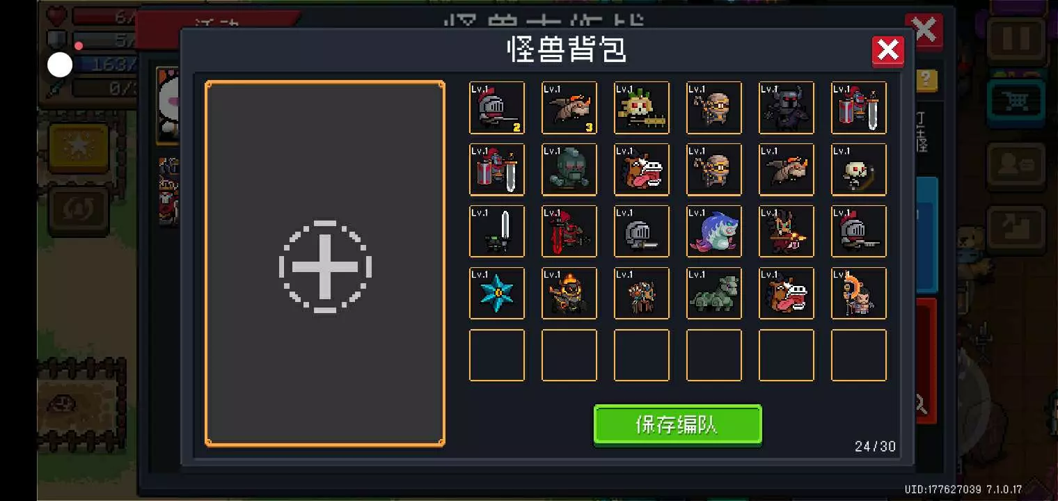The height and width of the screenshot is (501, 1058).
Task: Click the 保存编队 save team button
Action: pyautogui.click(x=678, y=424)
